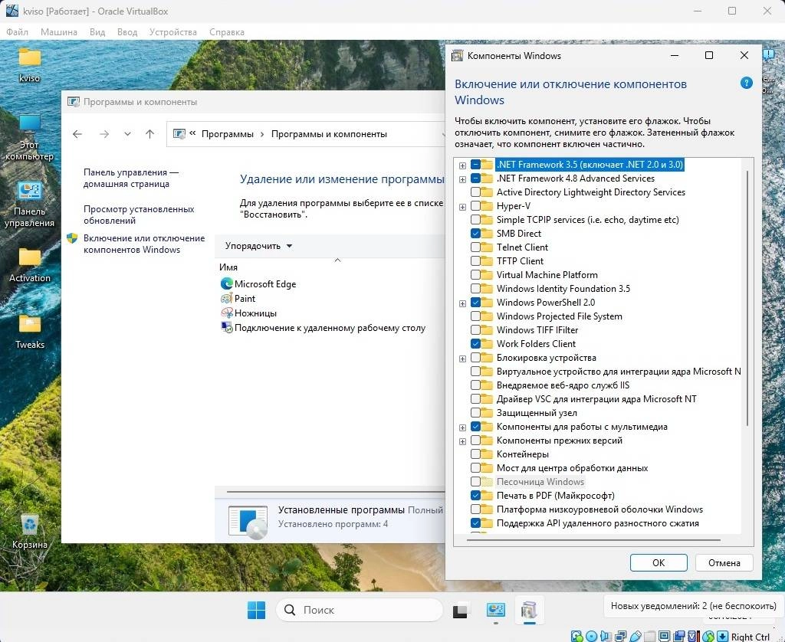Select Подключение к удаленному рабочему столу entry
Screen dimensions: 785x642
324,328
